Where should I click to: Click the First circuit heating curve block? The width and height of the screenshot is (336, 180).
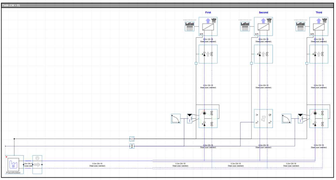coord(176,119)
